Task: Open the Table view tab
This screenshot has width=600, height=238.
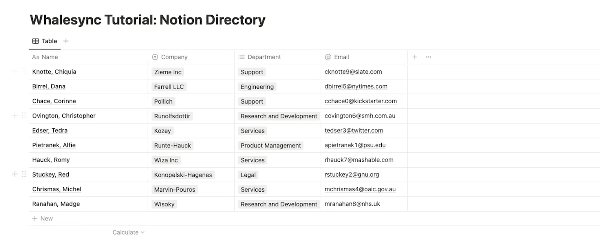Action: click(45, 41)
